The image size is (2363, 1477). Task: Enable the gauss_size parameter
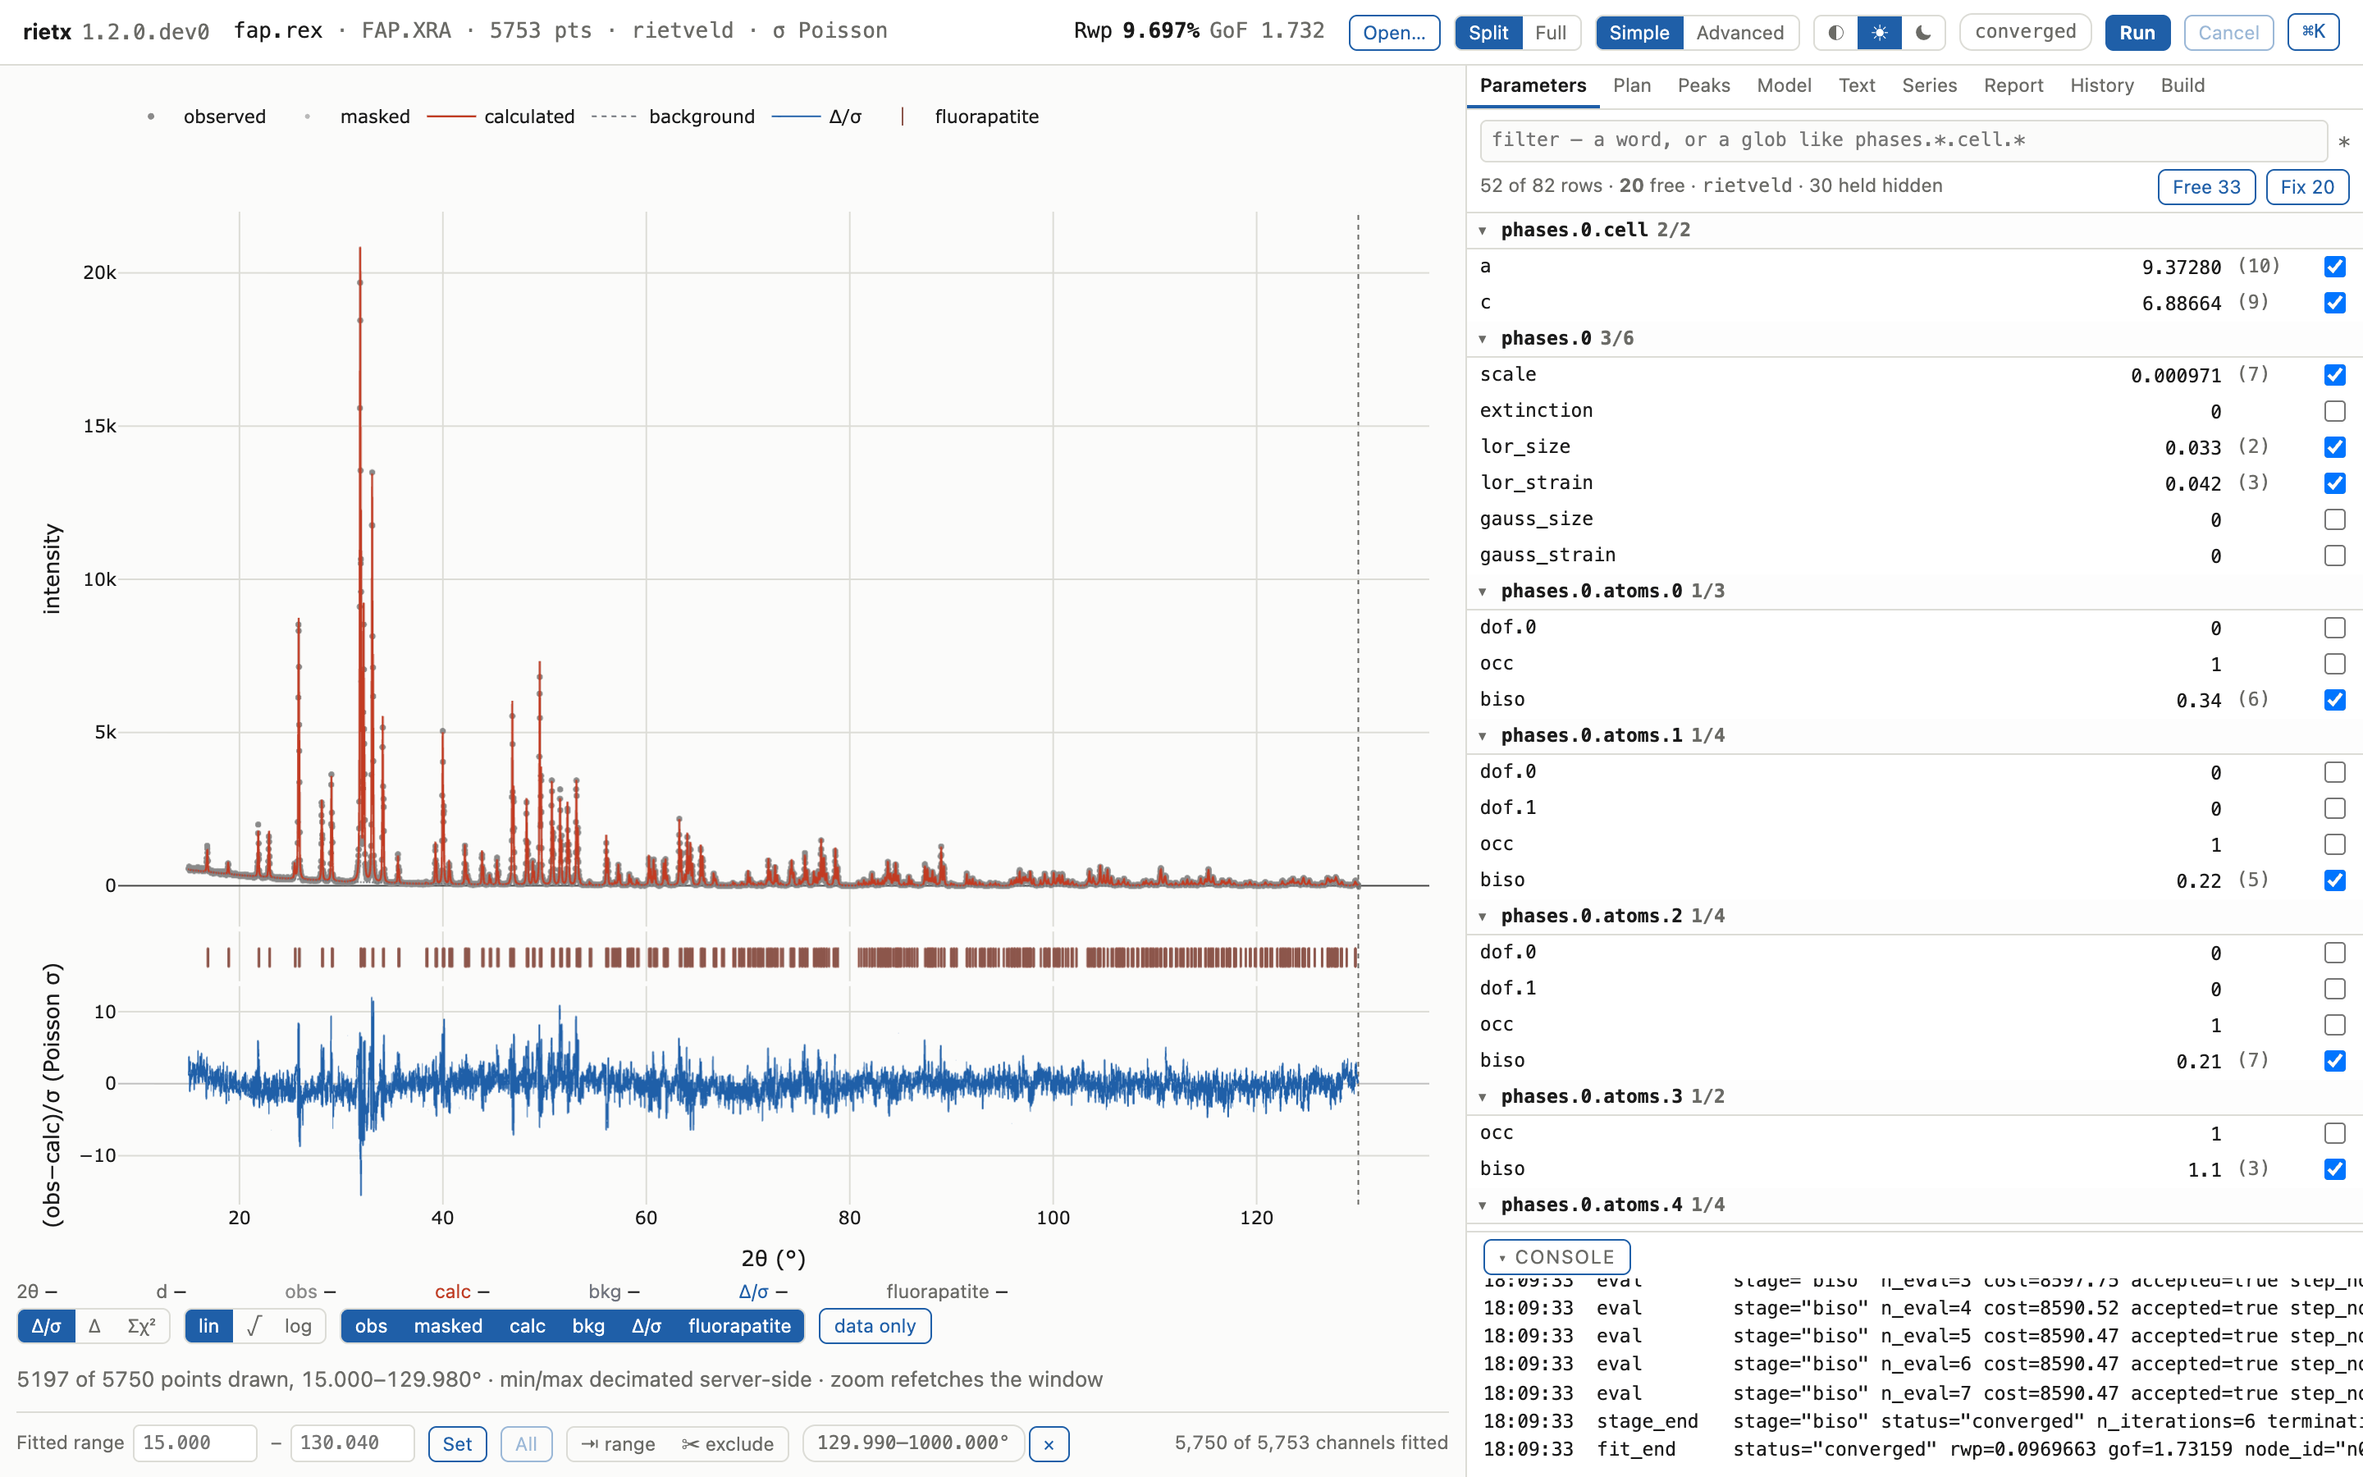pos(2334,519)
